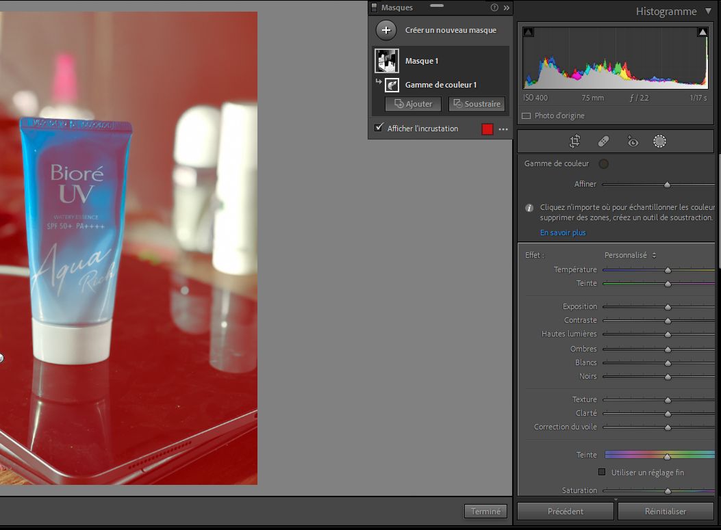The width and height of the screenshot is (721, 530).
Task: Click the Température slider handle
Action: tap(668, 270)
